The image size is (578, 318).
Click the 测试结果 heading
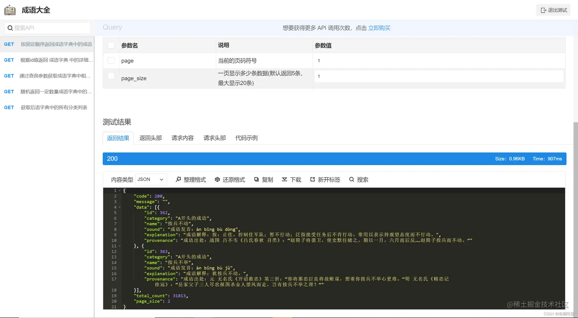pos(117,122)
